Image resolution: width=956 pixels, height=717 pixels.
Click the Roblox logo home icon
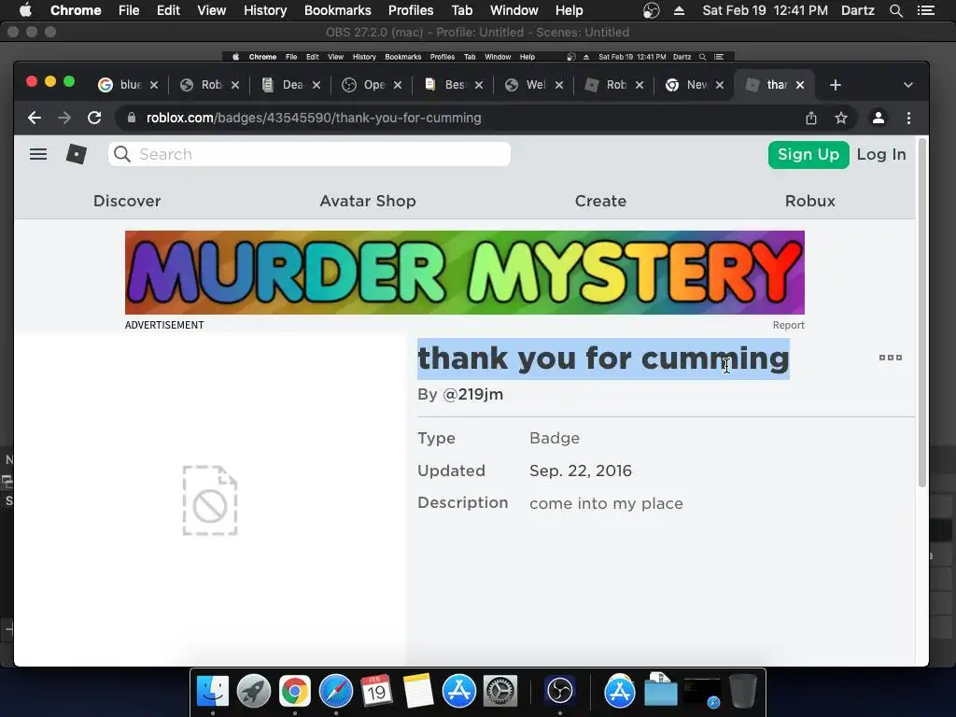tap(77, 154)
